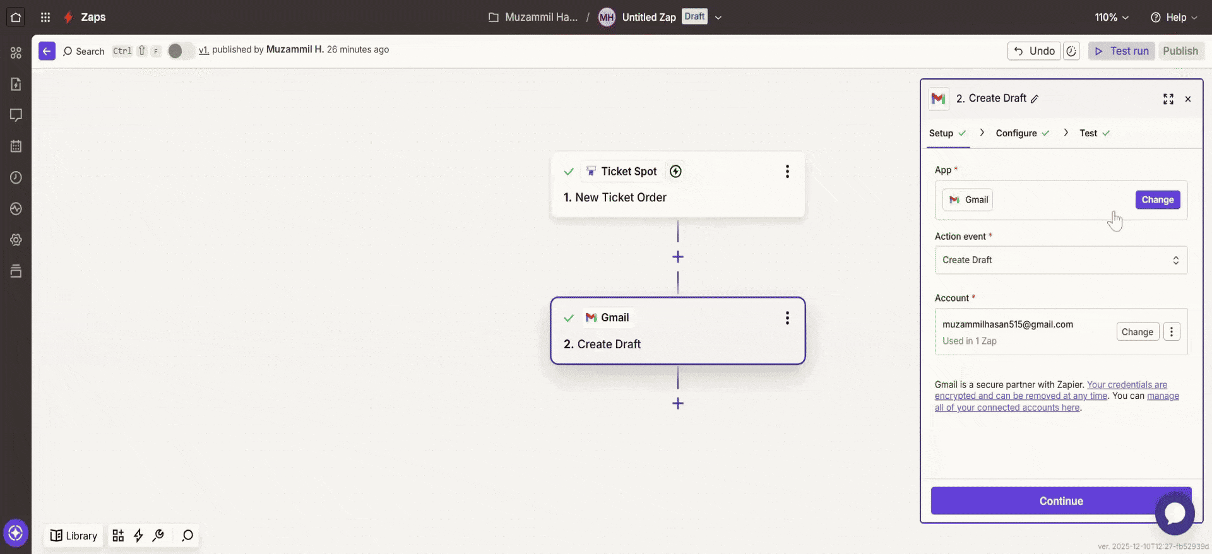Open three-dot menu on Ticket Spot step
The image size is (1212, 554).
787,172
